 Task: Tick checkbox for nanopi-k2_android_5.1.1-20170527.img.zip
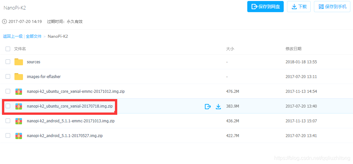point(8,135)
